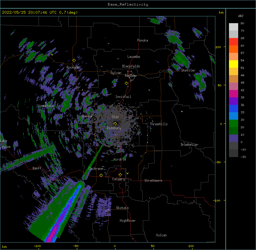
Task: Select the bright green swatch between 30 and 20
Action: point(233,124)
